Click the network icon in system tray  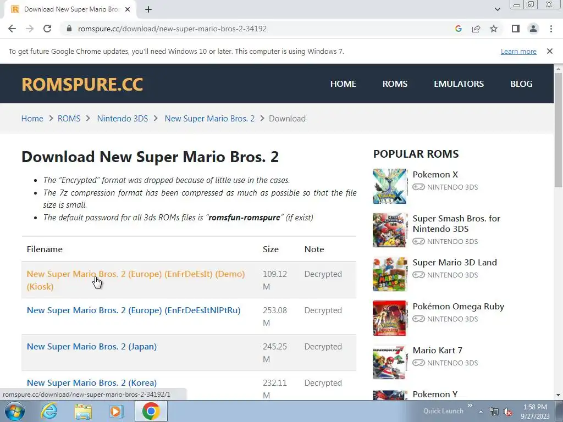point(494,412)
